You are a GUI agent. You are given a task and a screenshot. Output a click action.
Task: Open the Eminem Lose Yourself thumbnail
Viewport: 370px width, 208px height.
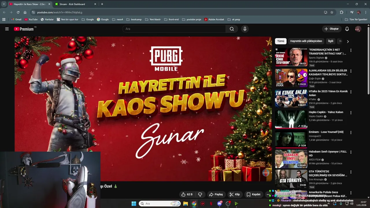[x=291, y=139]
